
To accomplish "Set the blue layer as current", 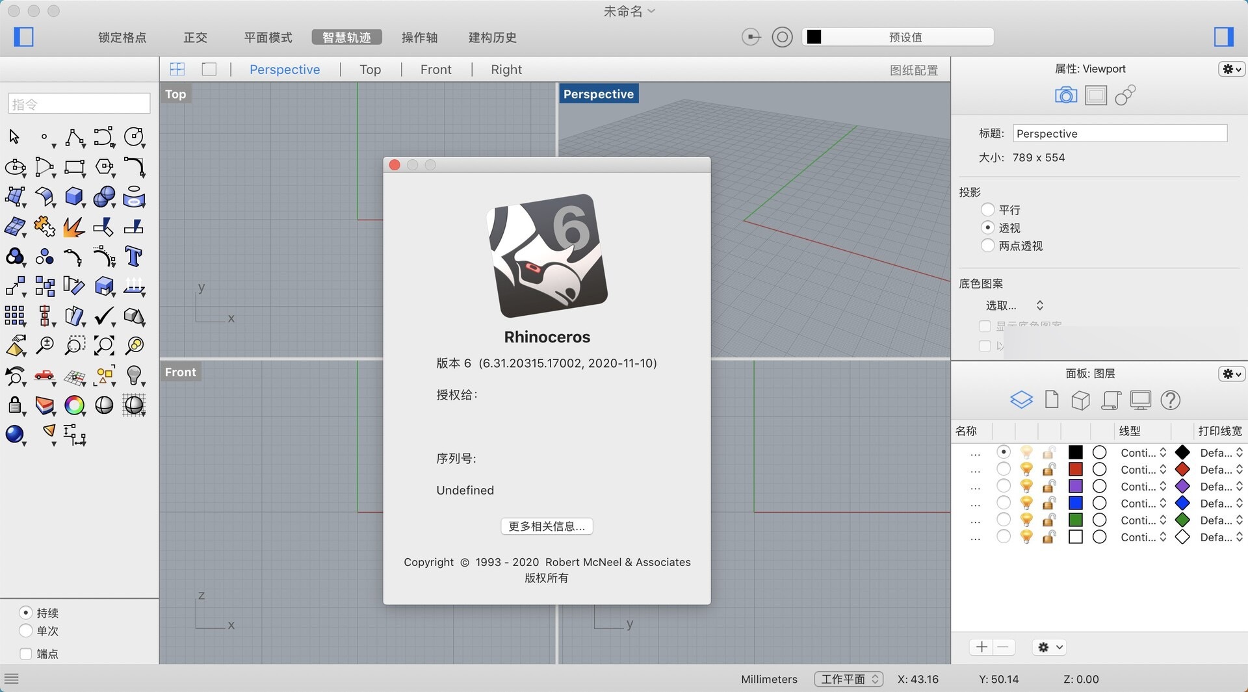I will click(1004, 503).
